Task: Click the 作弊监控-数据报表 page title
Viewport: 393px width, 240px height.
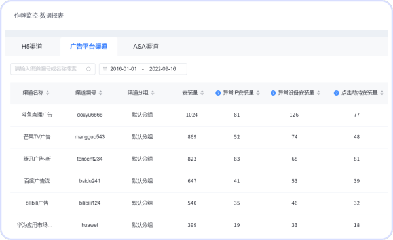Action: coord(39,16)
